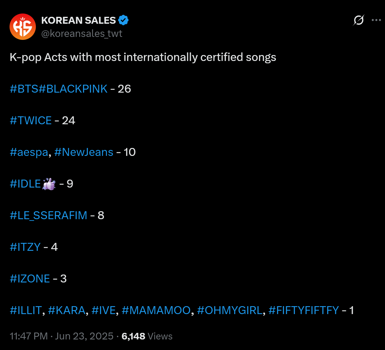Open the KOREAN SALES display name

point(79,20)
